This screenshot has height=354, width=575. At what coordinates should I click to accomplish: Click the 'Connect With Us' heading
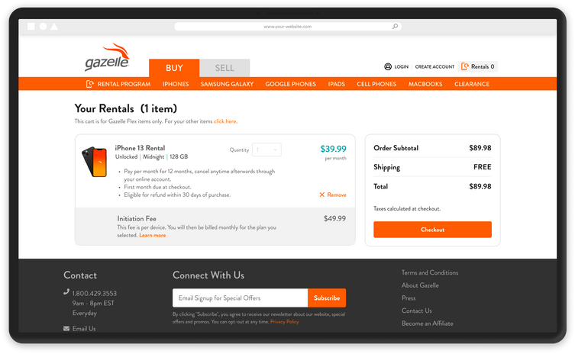click(208, 275)
